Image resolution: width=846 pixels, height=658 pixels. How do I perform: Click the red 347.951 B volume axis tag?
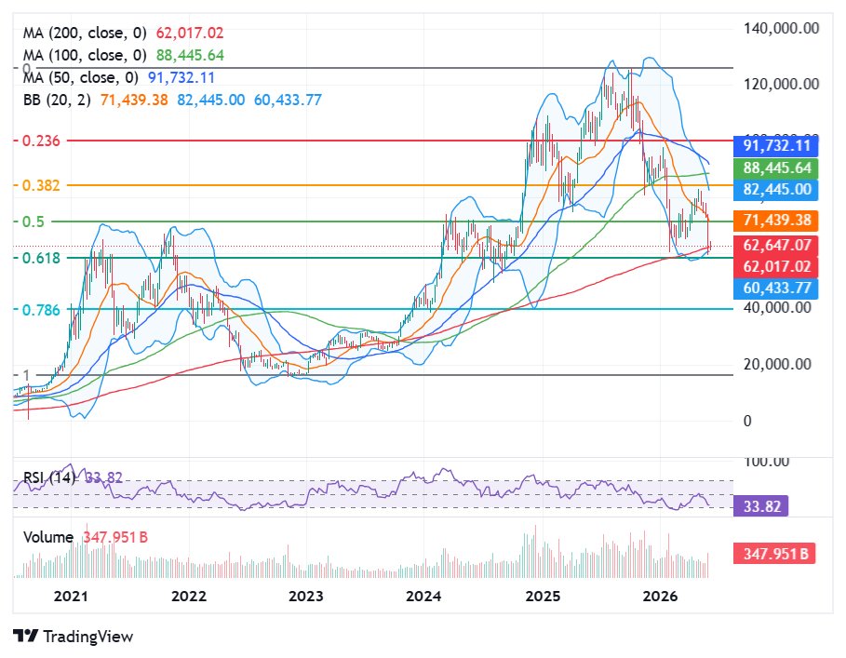(x=774, y=554)
